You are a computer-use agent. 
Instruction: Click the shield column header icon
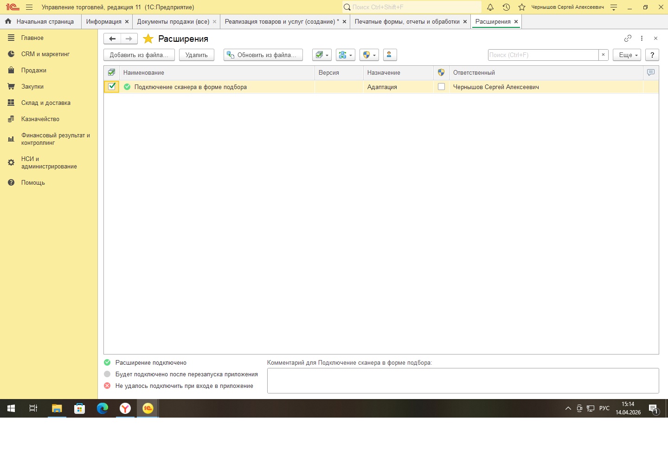441,72
